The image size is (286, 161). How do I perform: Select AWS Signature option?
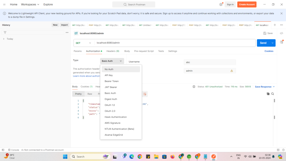pos(121,123)
